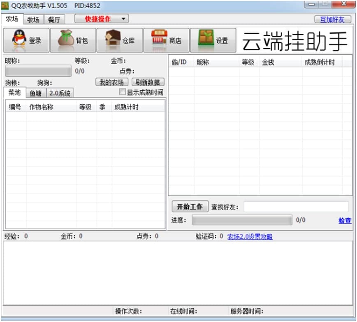
Task: Click the QQ penguin 登录 icon
Action: point(19,40)
